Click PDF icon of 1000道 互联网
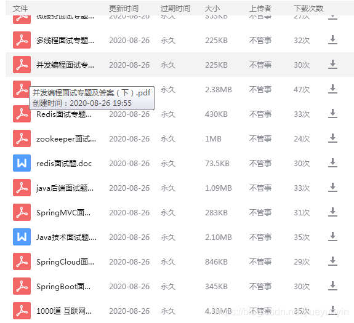 coord(22,310)
